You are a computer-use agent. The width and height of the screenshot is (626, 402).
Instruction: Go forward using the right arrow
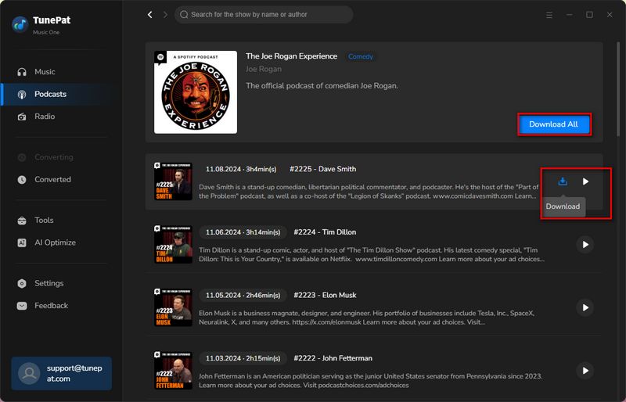pos(165,15)
